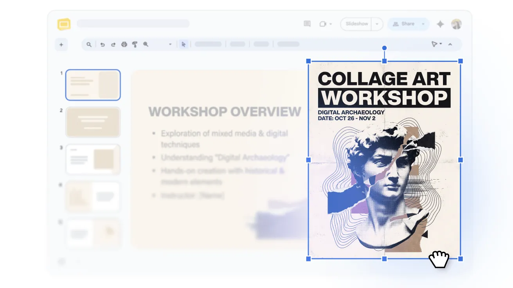Click the bottom-middle resize handle of poster
The height and width of the screenshot is (288, 513).
(x=384, y=259)
